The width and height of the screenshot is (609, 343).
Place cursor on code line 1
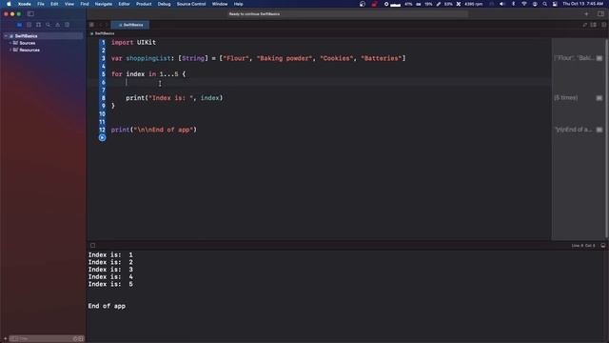pyautogui.click(x=133, y=42)
